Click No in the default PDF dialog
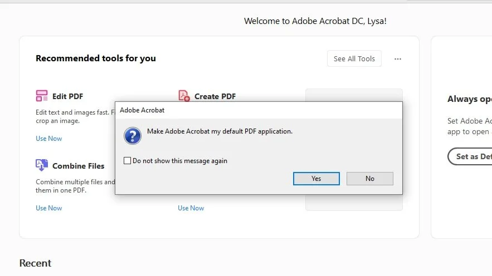 point(369,179)
